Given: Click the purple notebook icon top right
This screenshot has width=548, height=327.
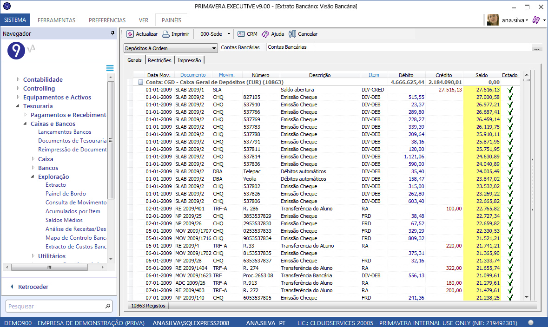Looking at the screenshot, I should point(536,20).
